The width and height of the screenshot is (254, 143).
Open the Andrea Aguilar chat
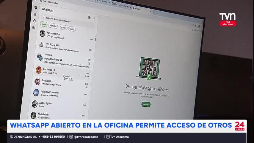click(x=59, y=105)
